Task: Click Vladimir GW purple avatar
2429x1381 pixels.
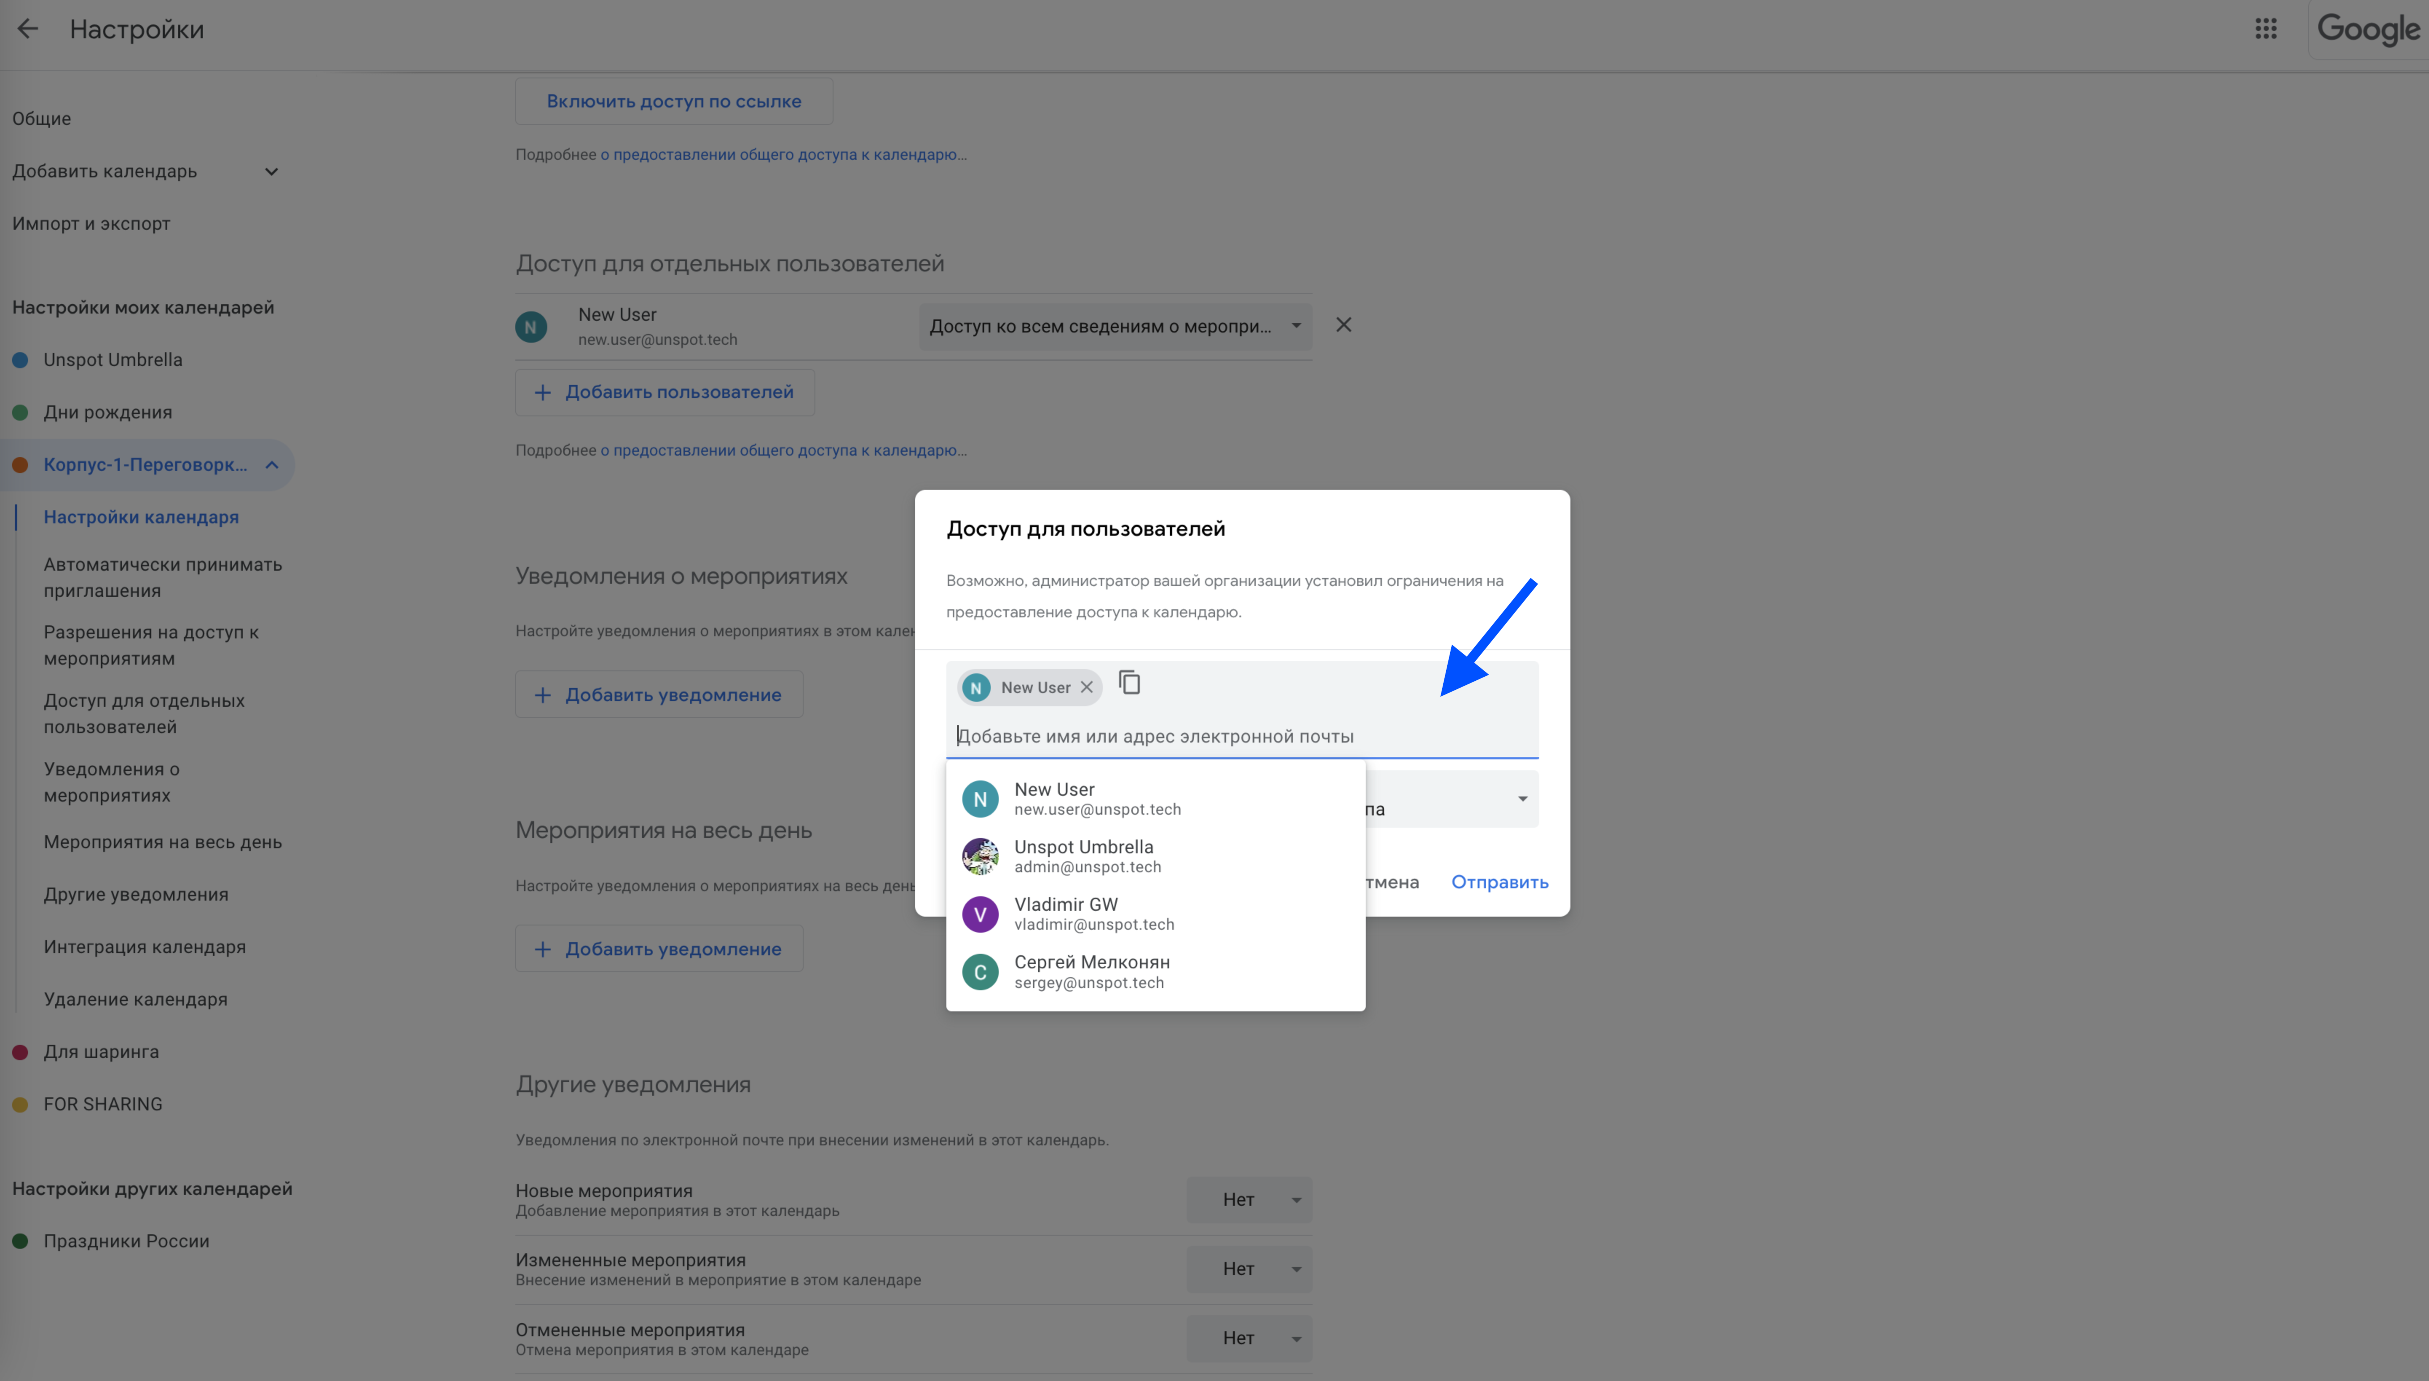Action: [x=980, y=914]
